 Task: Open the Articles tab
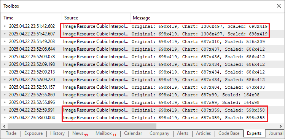(204, 133)
